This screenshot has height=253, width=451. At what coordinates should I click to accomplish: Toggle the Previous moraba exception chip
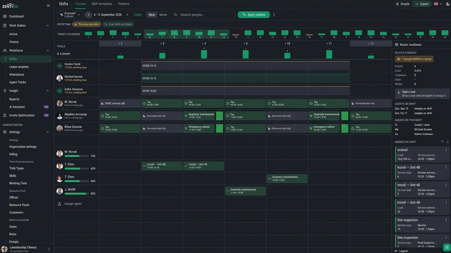(x=87, y=24)
